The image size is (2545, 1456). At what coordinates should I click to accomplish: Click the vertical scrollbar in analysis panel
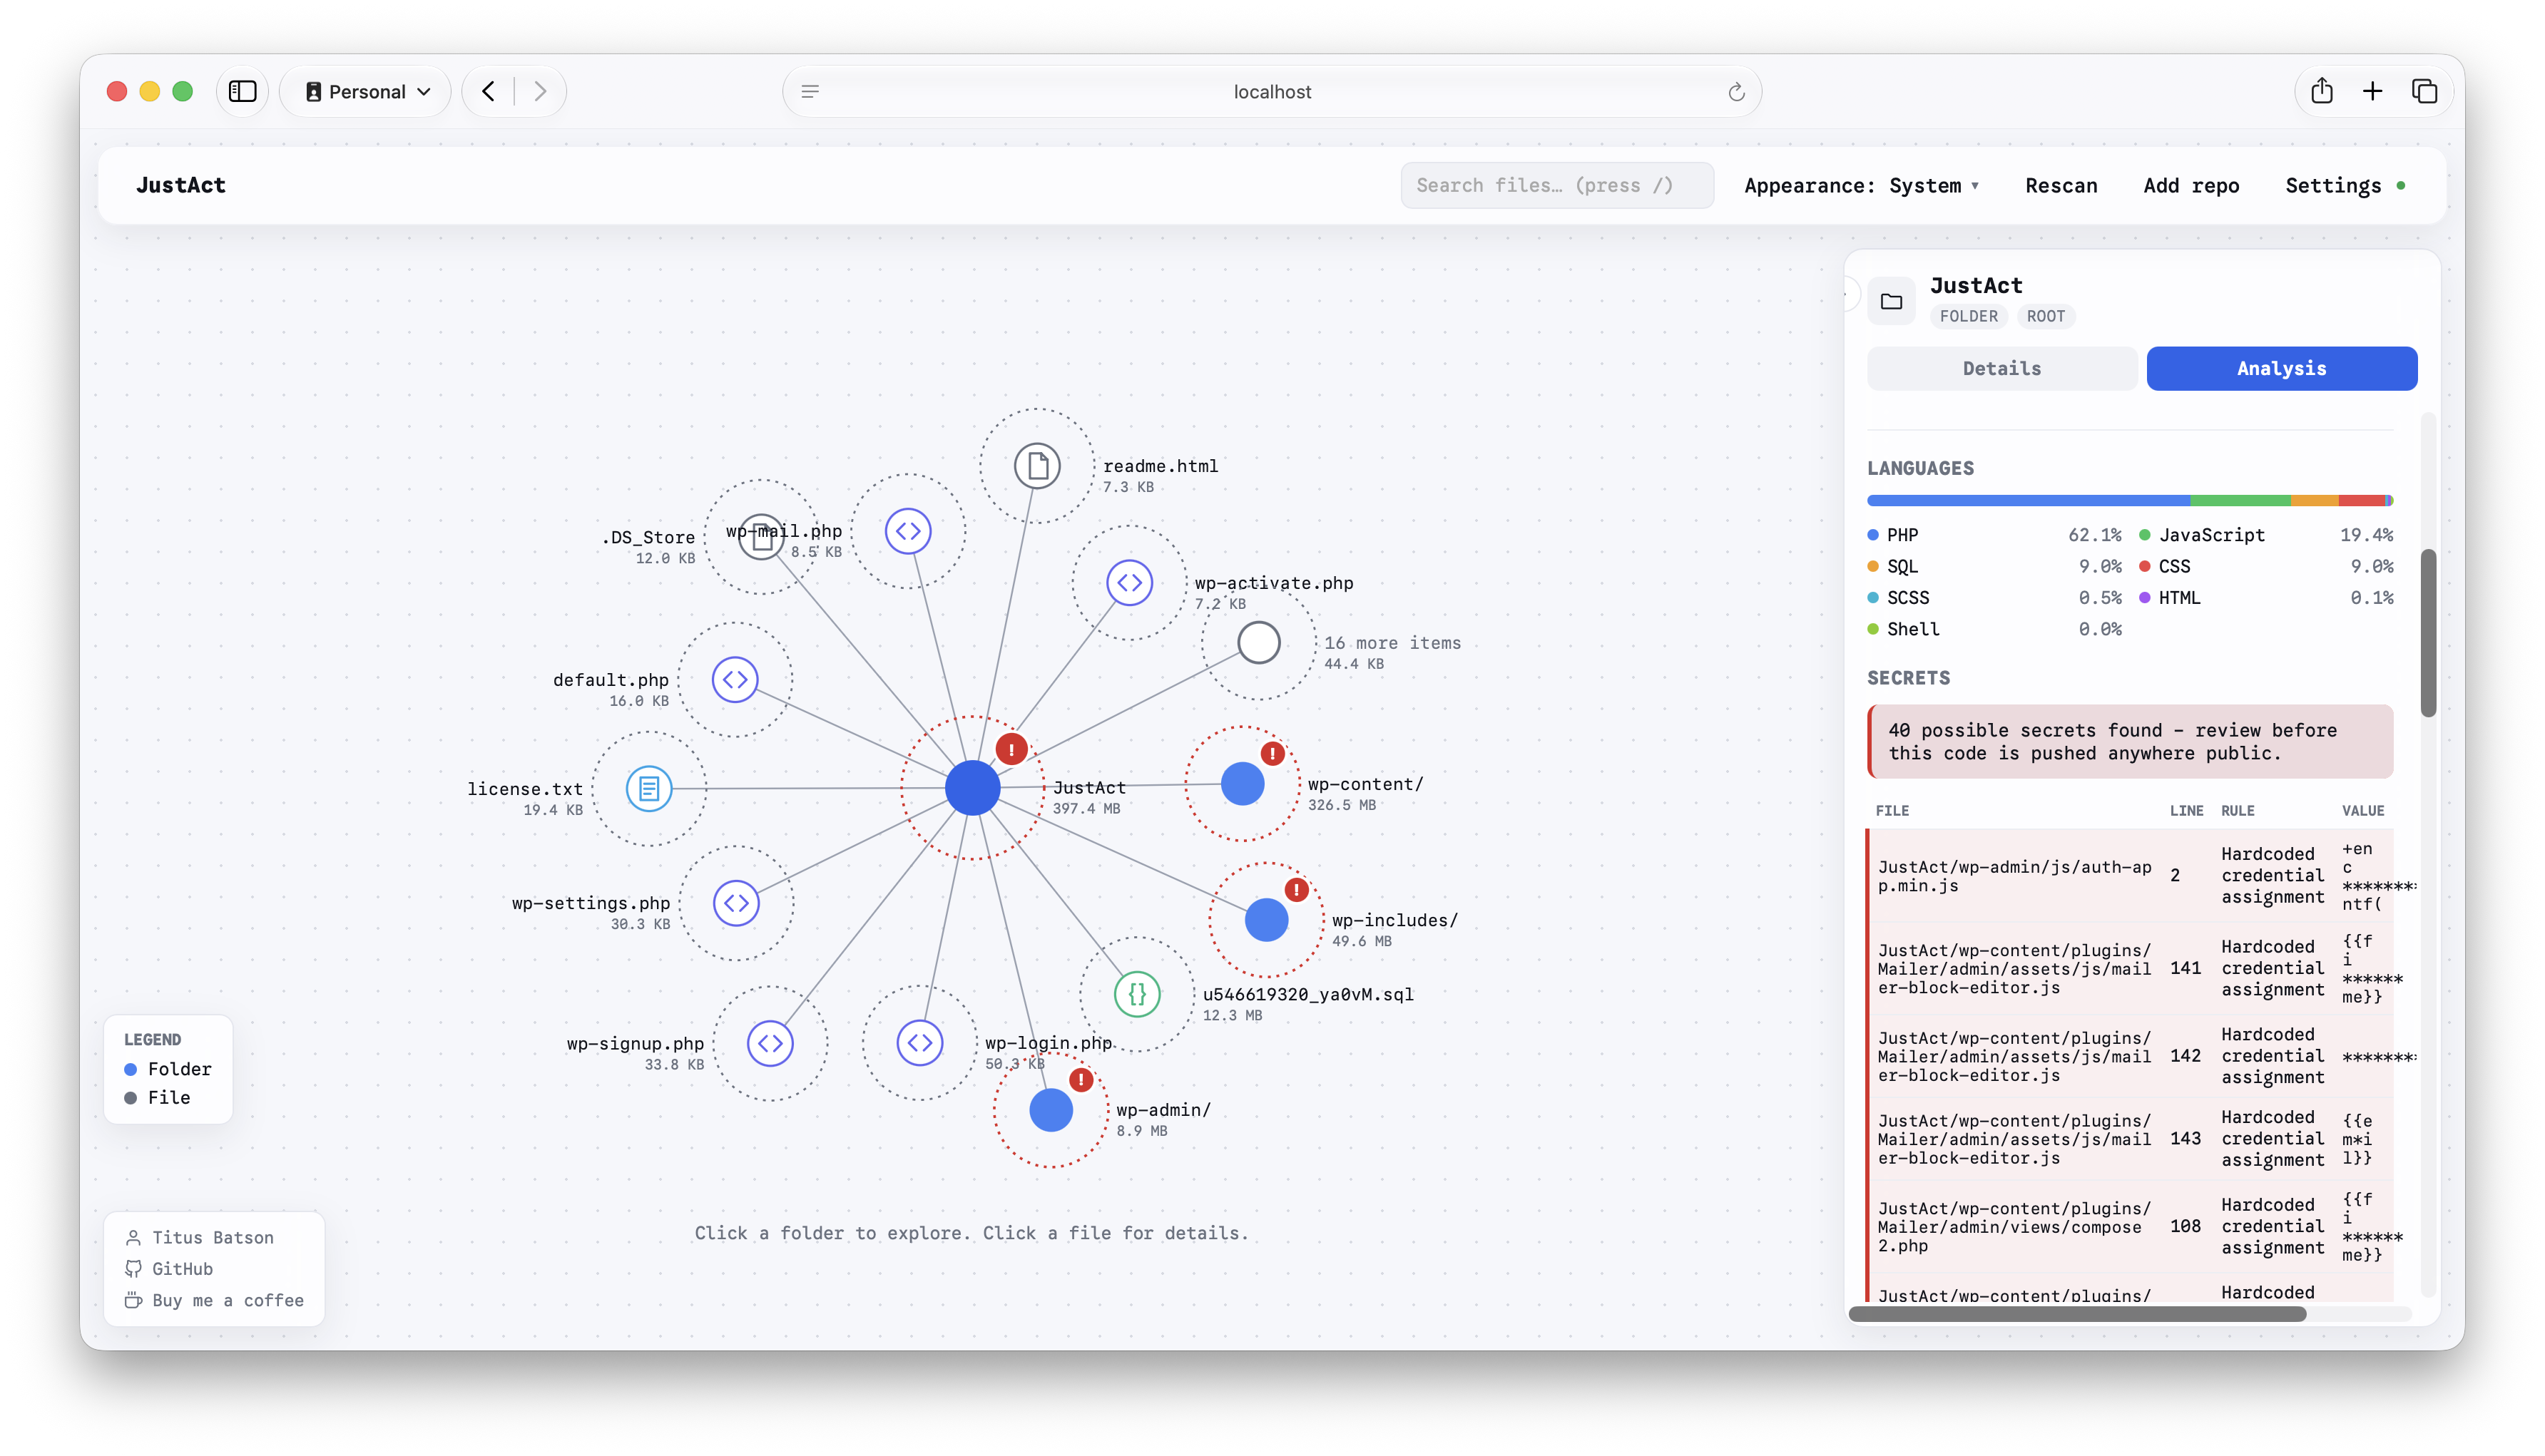pyautogui.click(x=2428, y=633)
